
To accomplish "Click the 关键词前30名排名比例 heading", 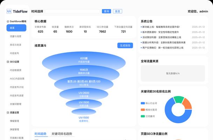I will tap(156, 91).
